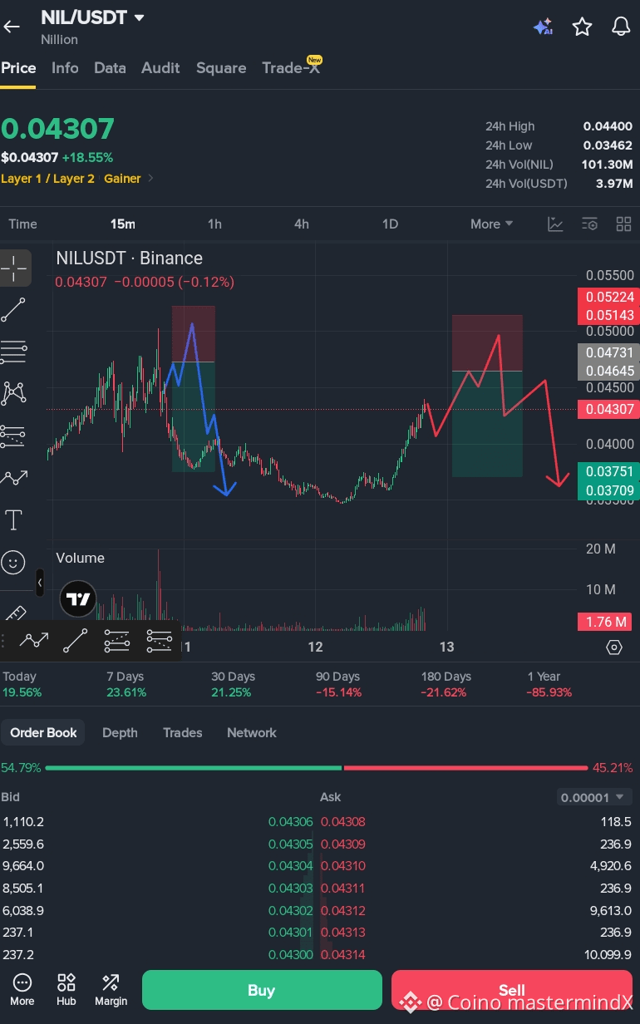Select the Time chart interval
This screenshot has width=640, height=1024.
22,224
